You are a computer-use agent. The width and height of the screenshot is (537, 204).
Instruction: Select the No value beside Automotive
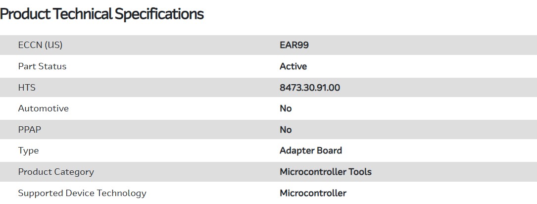(x=286, y=108)
